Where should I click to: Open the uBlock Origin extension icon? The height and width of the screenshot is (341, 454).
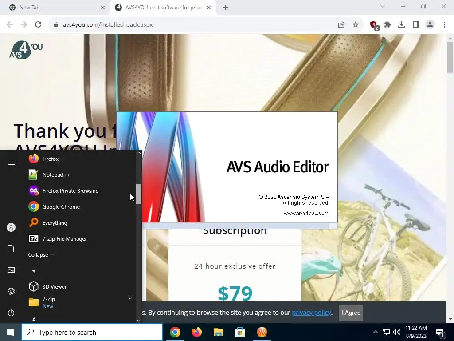pos(374,25)
